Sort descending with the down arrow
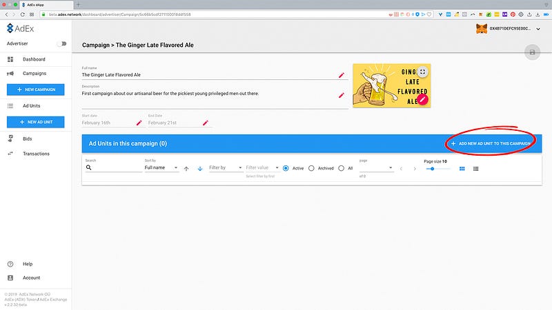552x310 pixels. 200,169
